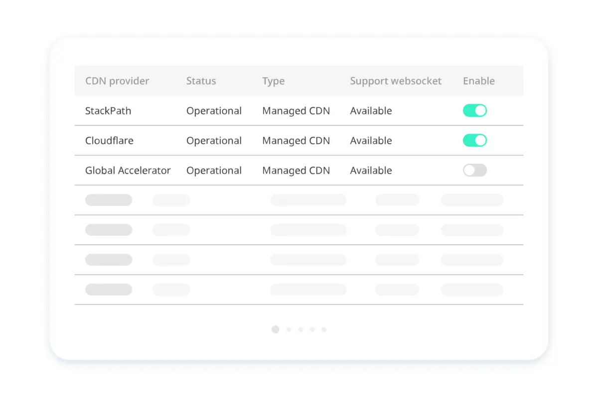The image size is (598, 398).
Task: Click Operational status in Global Accelerator row
Action: pyautogui.click(x=214, y=171)
